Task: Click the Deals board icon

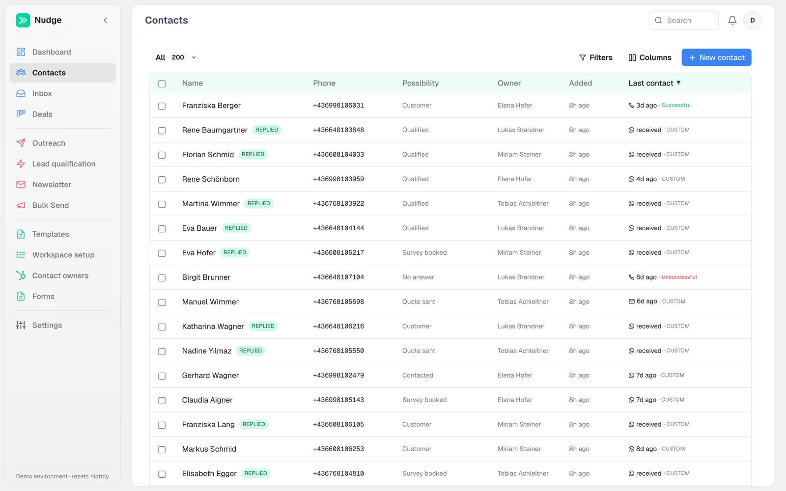Action: pos(21,114)
